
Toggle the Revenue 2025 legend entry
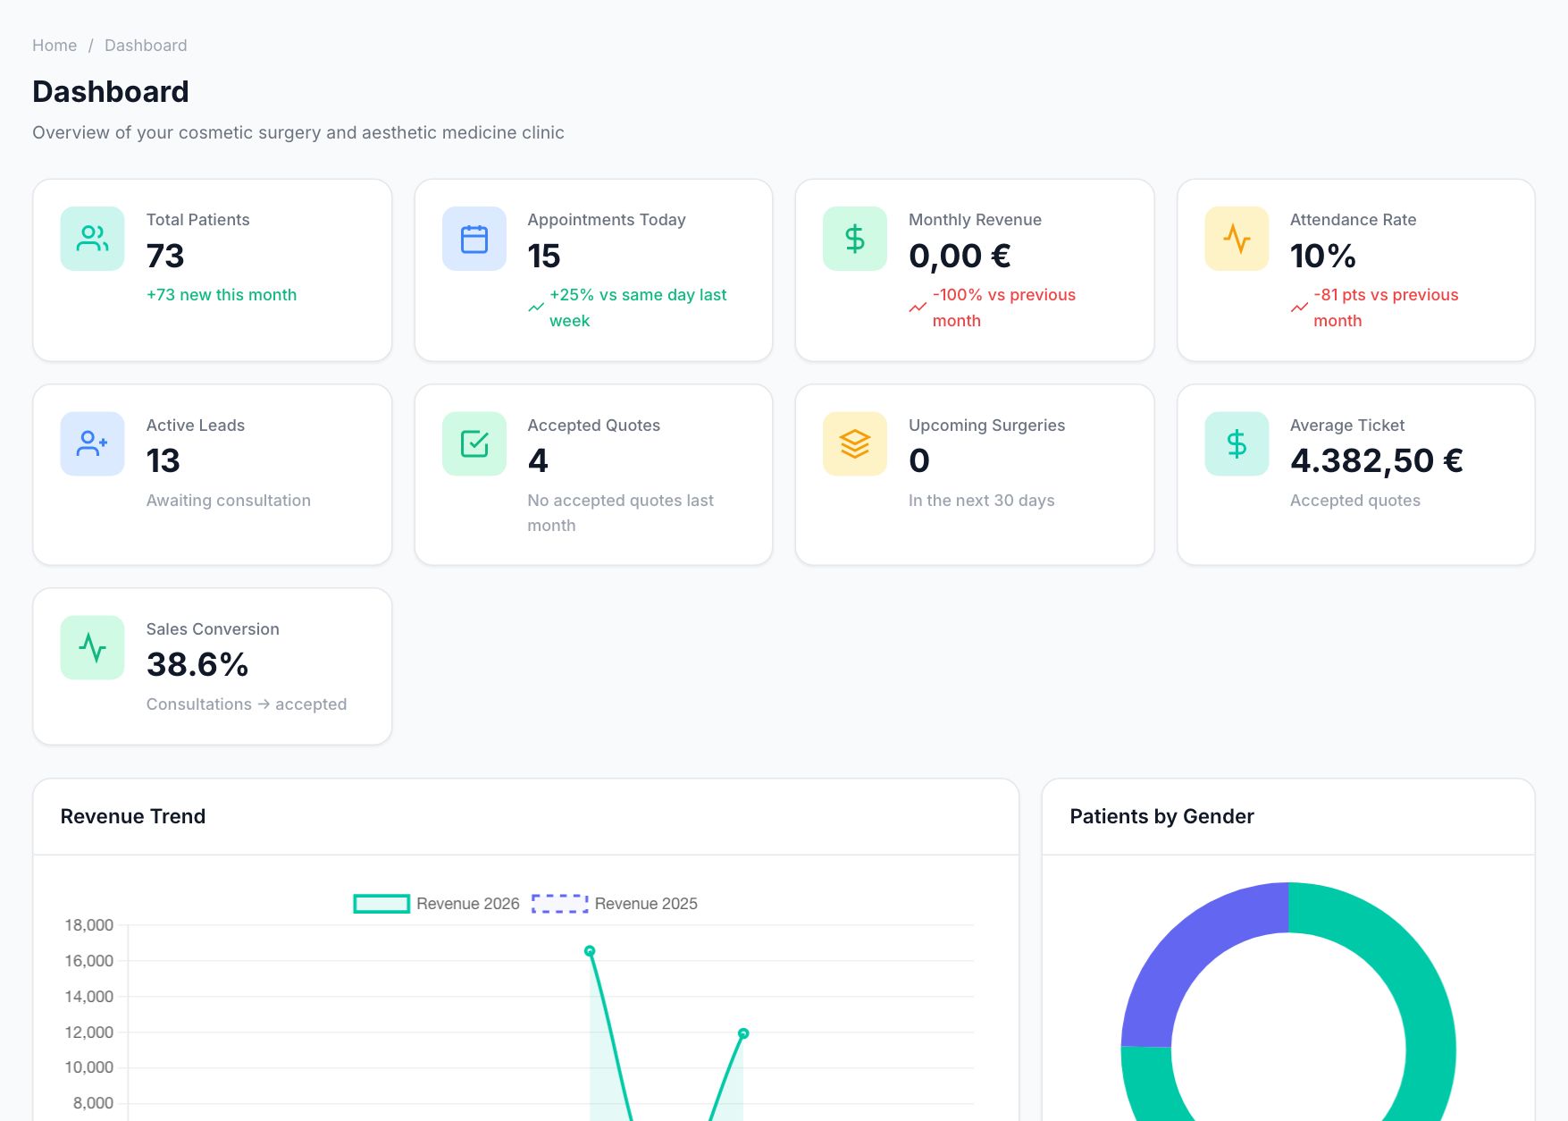click(615, 904)
